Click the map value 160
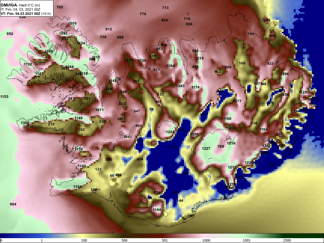This screenshot has width=324, height=243. point(242,63)
